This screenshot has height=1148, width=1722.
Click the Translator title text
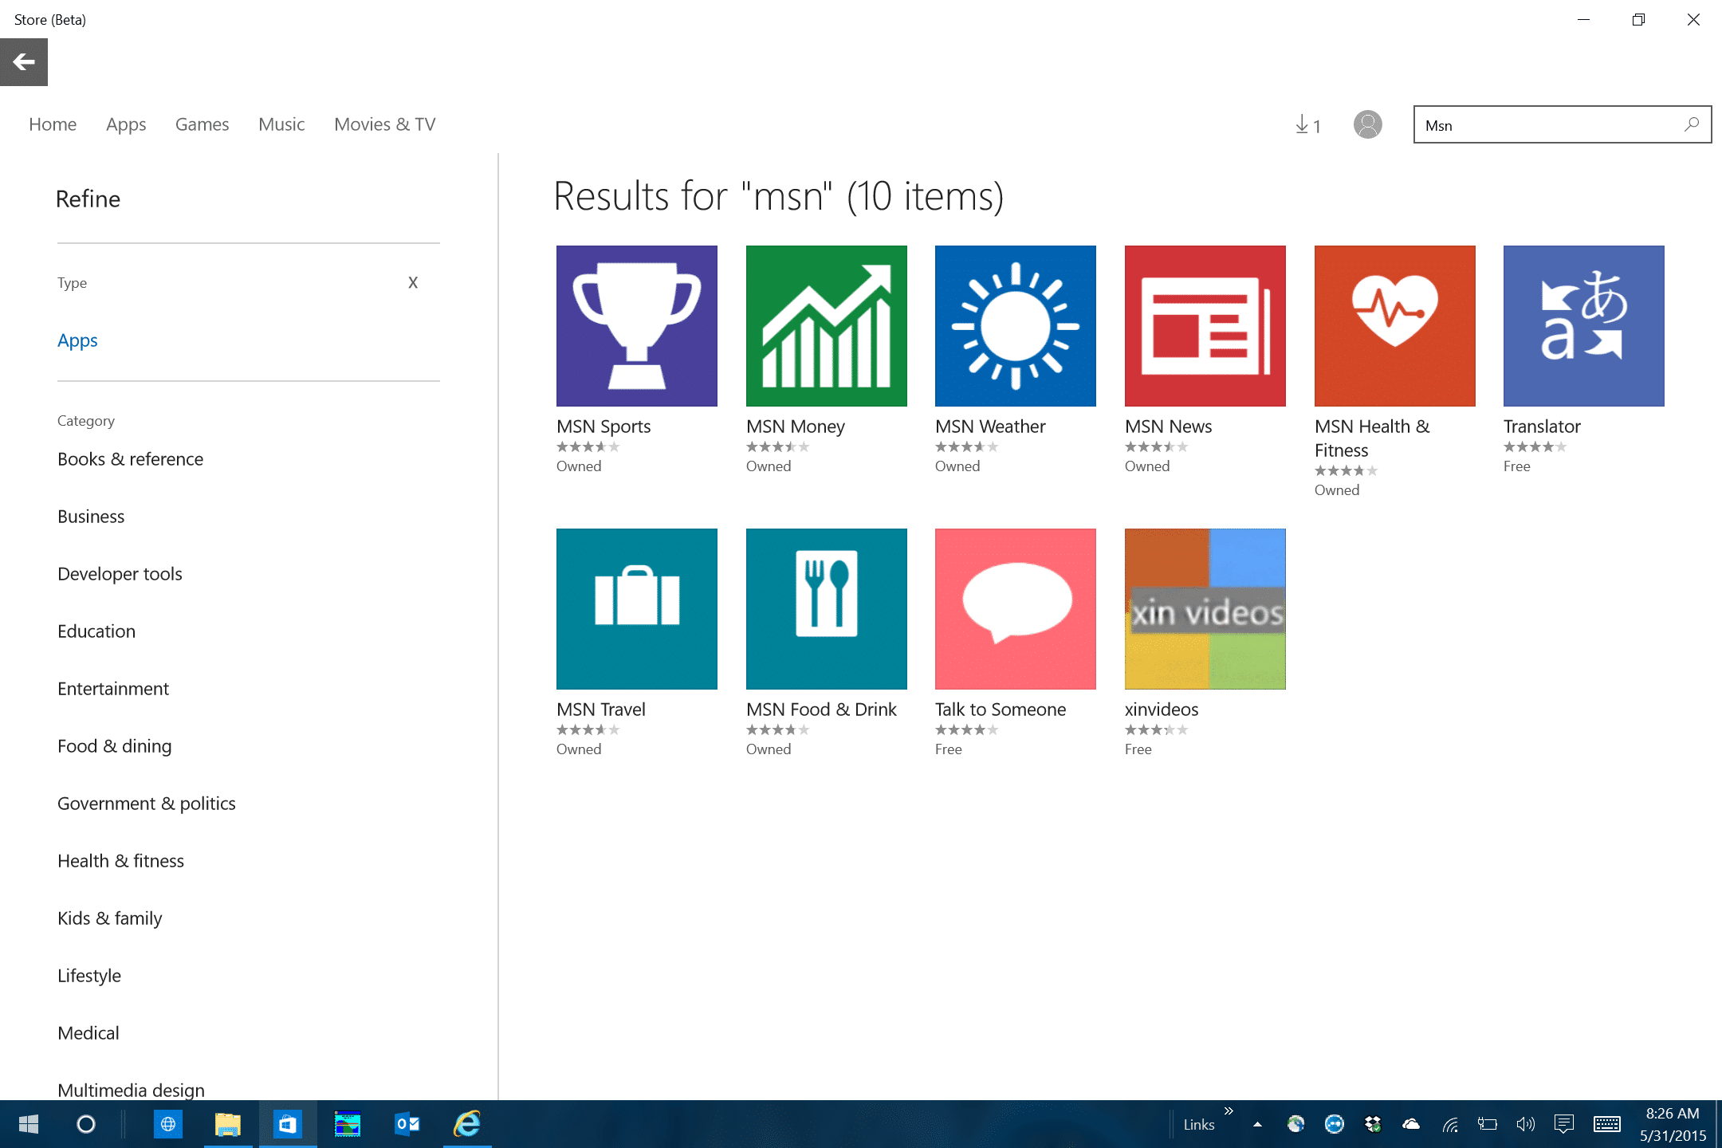coord(1542,427)
